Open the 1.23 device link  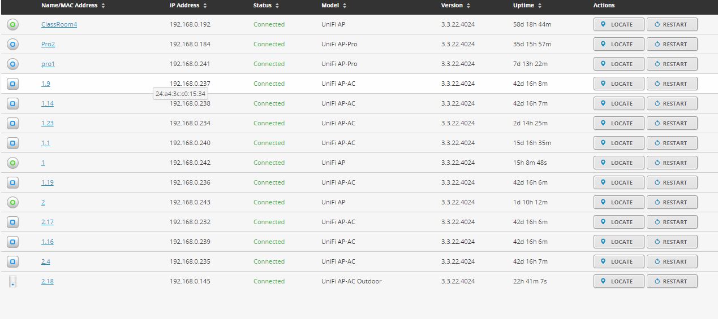click(x=48, y=124)
